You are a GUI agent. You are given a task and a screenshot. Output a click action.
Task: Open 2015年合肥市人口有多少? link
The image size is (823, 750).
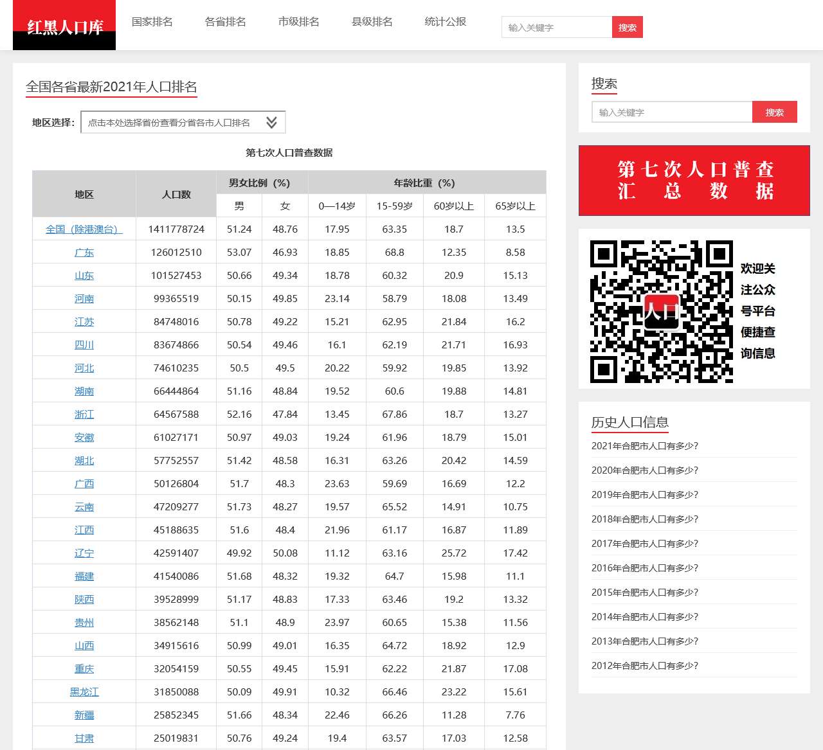click(x=645, y=593)
